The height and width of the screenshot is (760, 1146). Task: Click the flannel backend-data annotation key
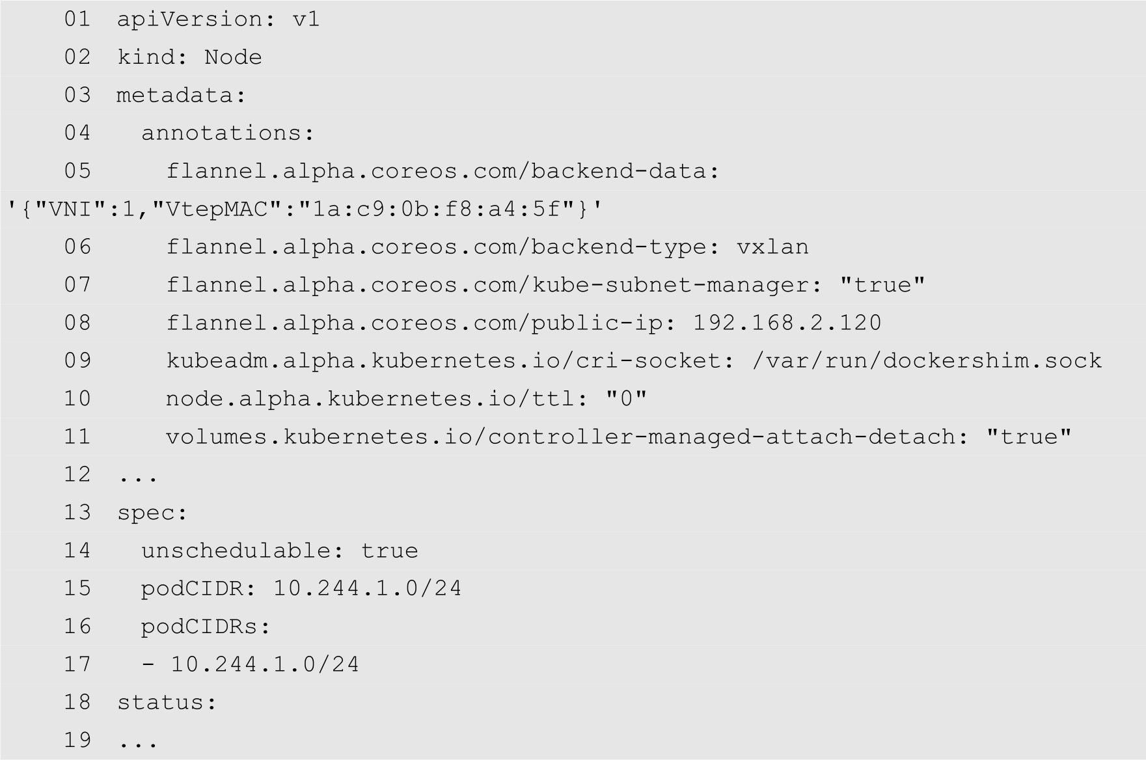pos(443,171)
